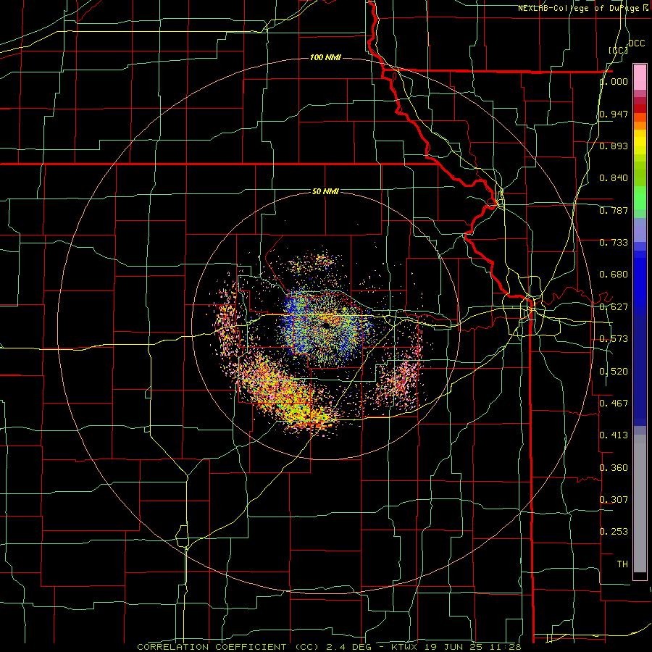Click the 0.733 scale value
The height and width of the screenshot is (652, 652).
pos(614,243)
